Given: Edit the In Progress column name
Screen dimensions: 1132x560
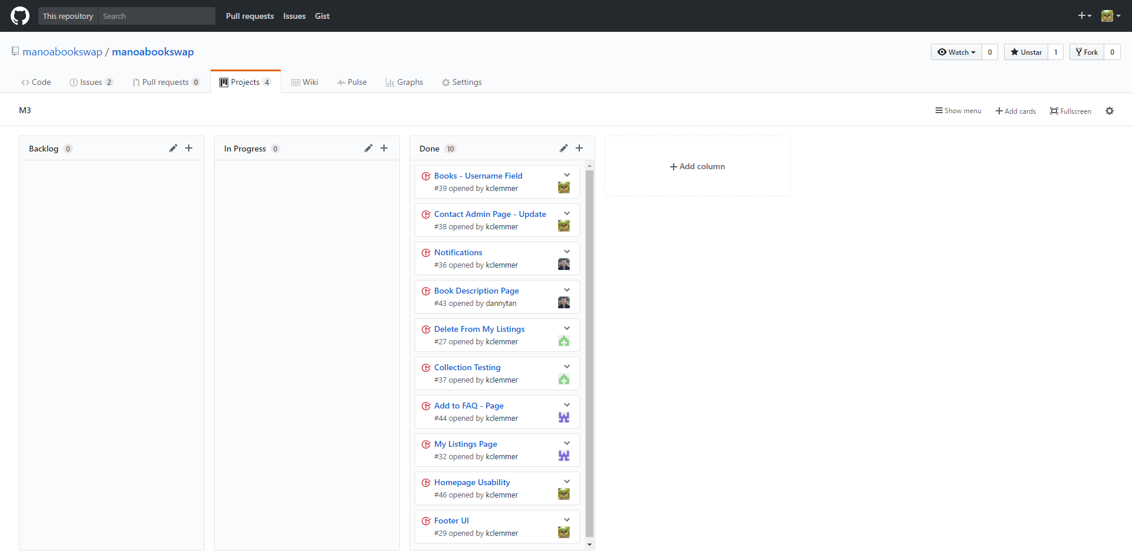Looking at the screenshot, I should [368, 148].
